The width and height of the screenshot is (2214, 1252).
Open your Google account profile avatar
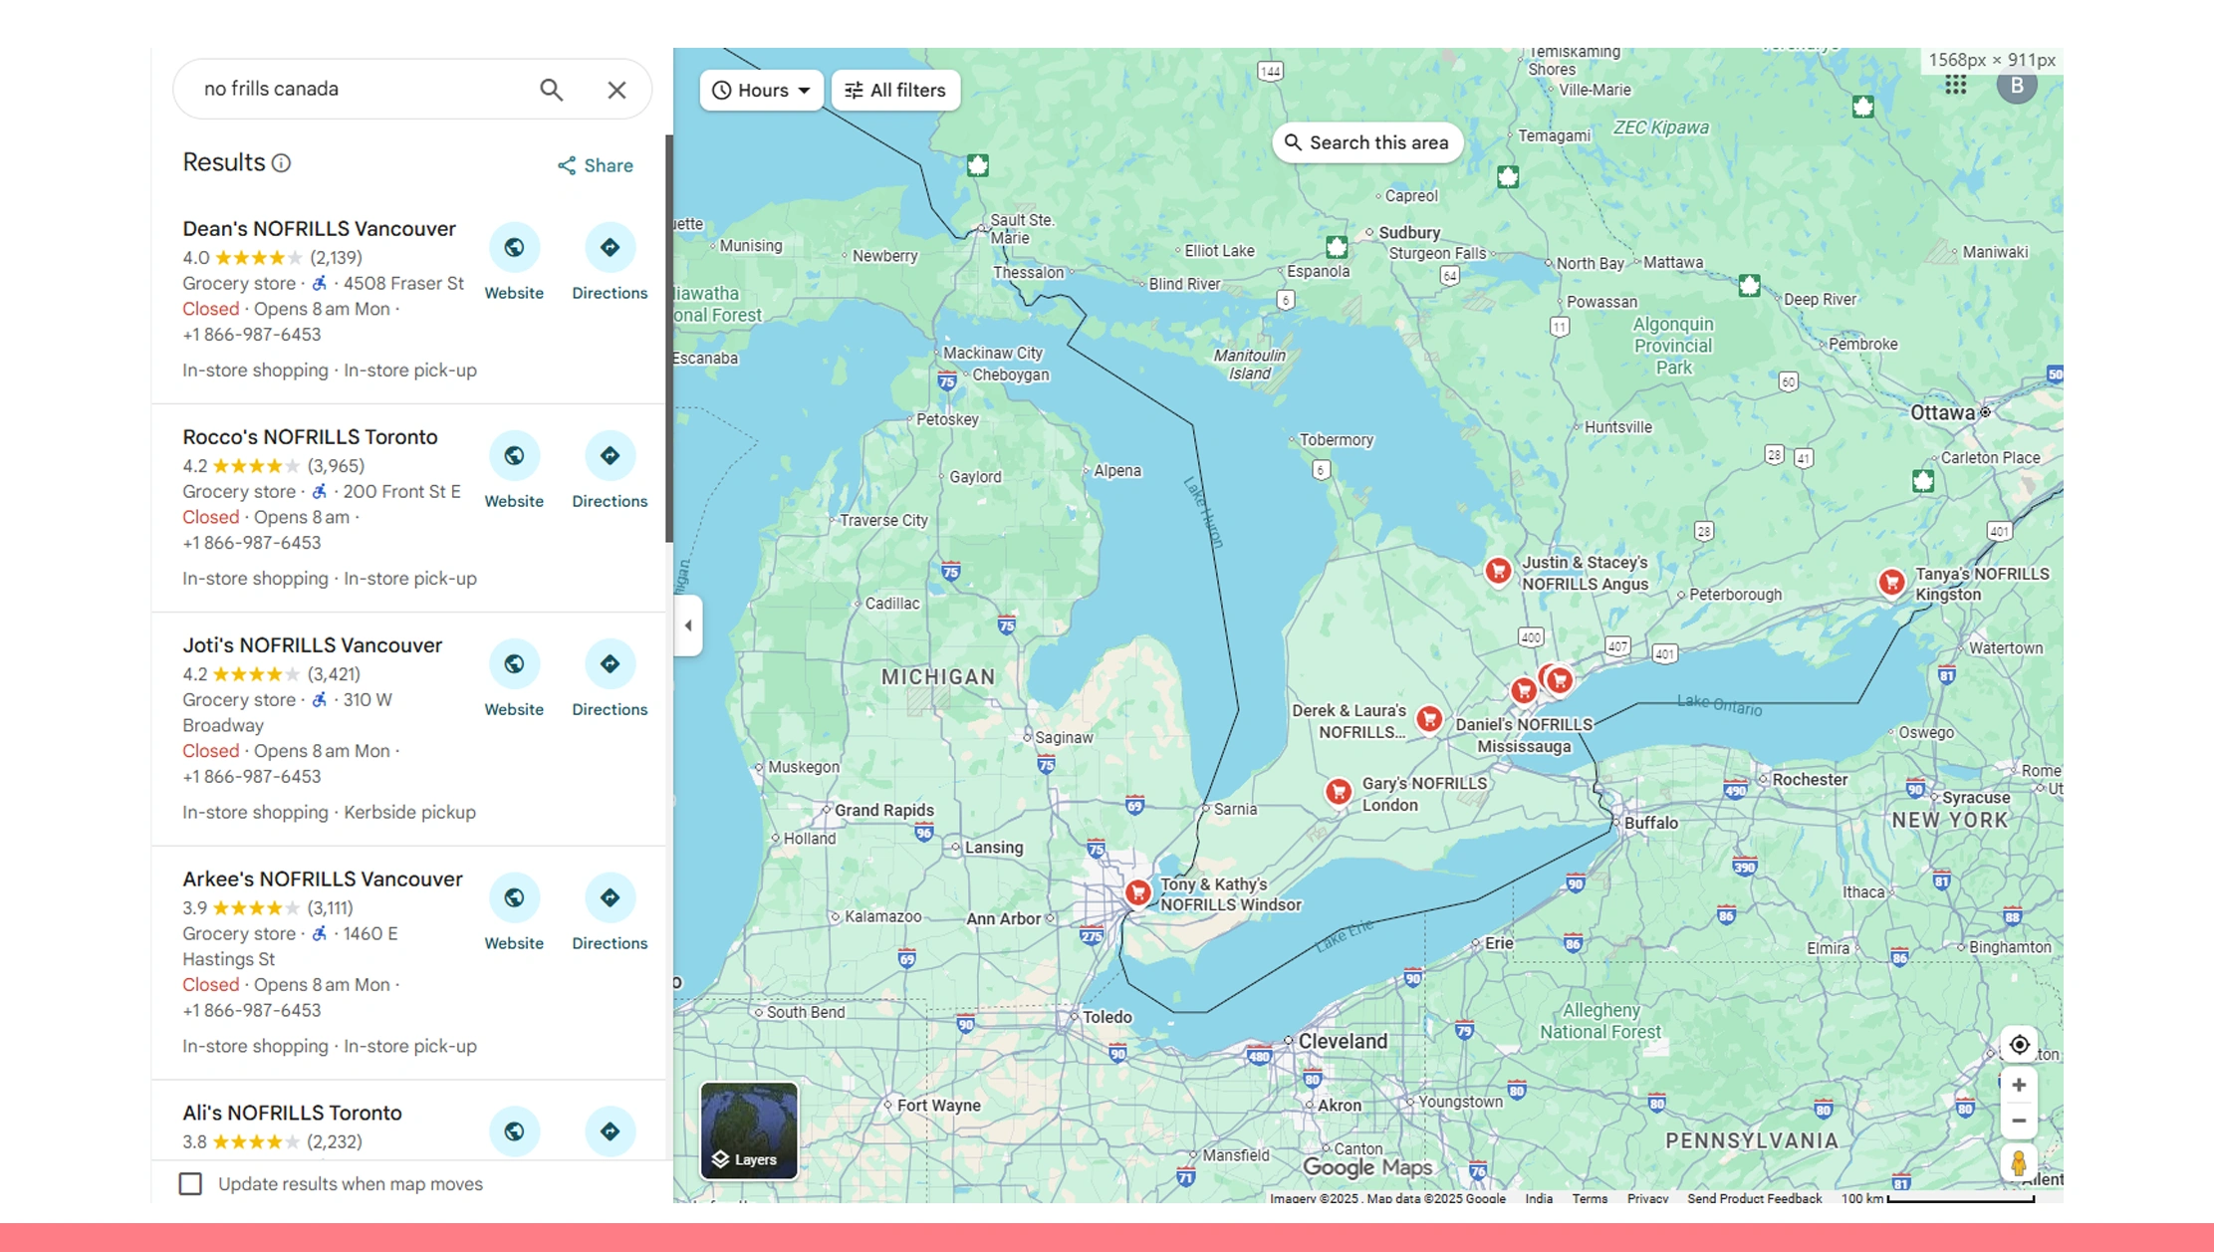(2018, 87)
